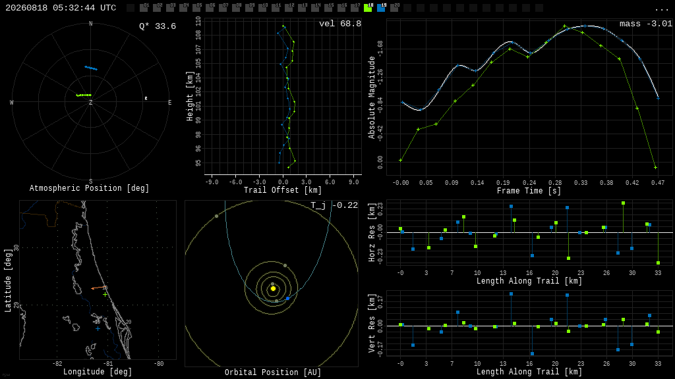This screenshot has width=675, height=379.
Task: Click the mass -3.01 label
Action: pos(646,24)
